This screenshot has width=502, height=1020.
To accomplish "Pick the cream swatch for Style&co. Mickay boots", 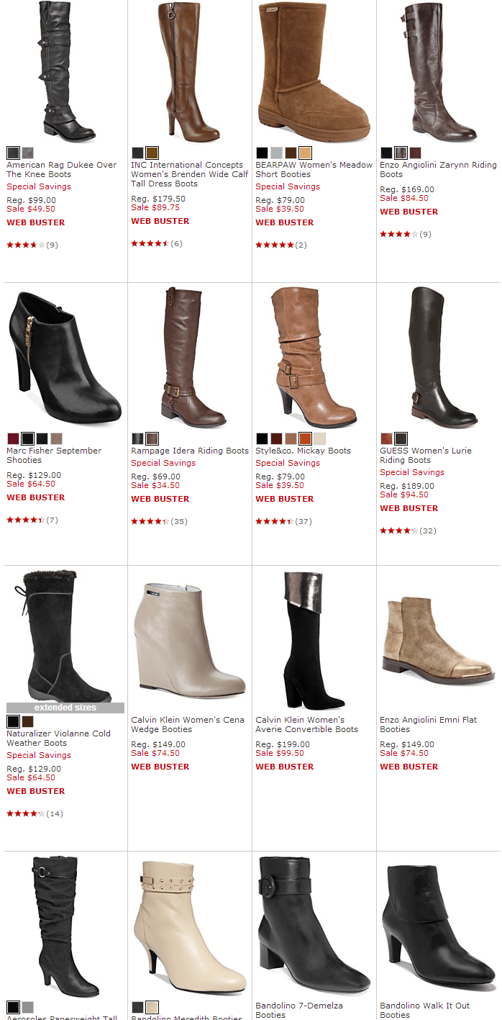I will tap(319, 438).
